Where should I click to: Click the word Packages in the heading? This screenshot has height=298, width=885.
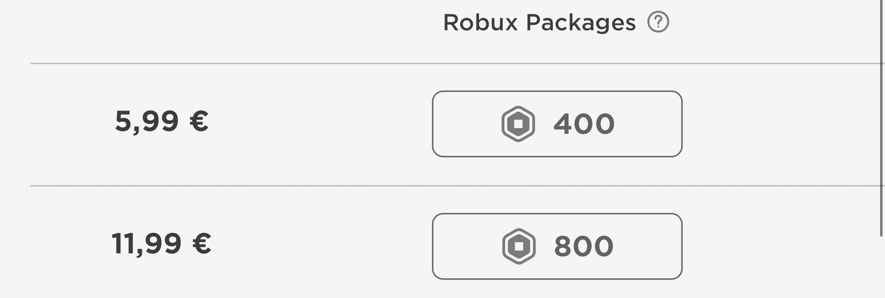pos(581,23)
